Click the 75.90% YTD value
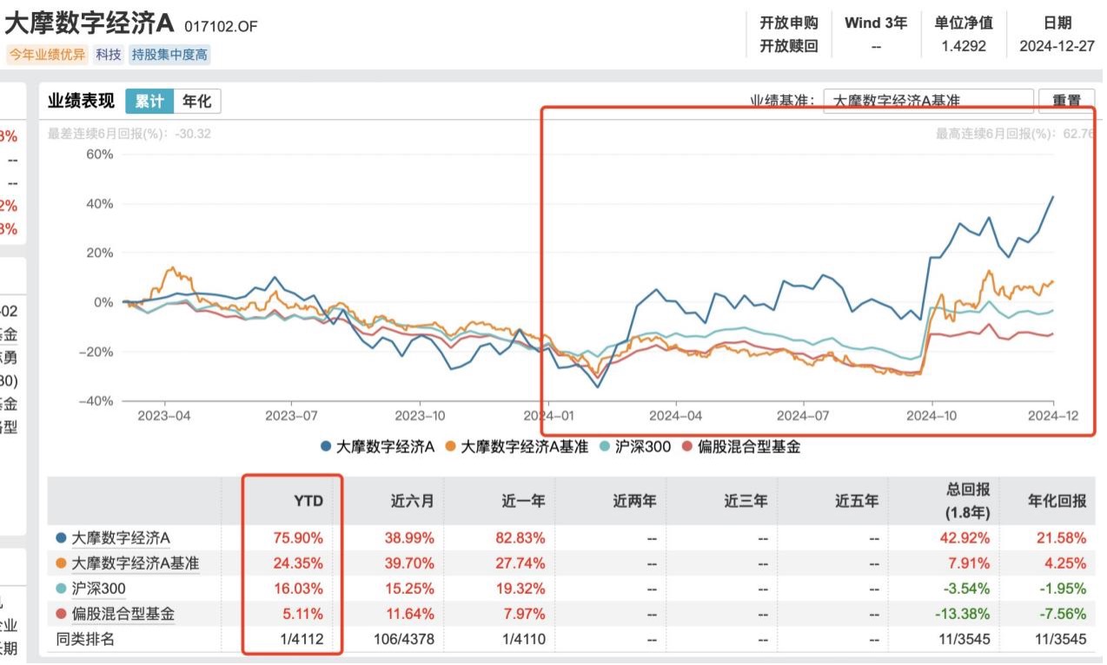The width and height of the screenshot is (1107, 665). click(299, 537)
